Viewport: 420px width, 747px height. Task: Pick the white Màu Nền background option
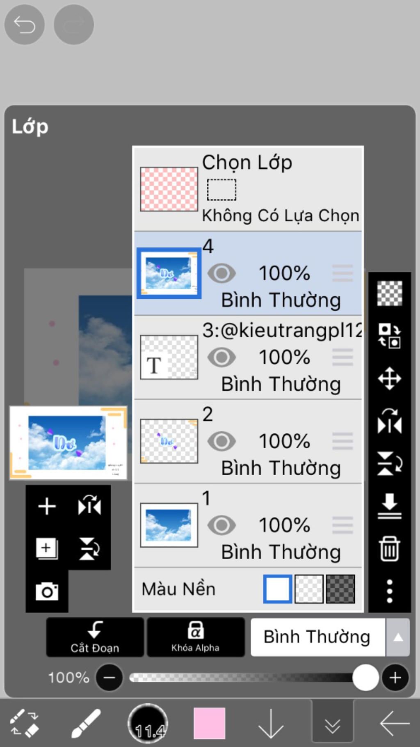pyautogui.click(x=278, y=589)
